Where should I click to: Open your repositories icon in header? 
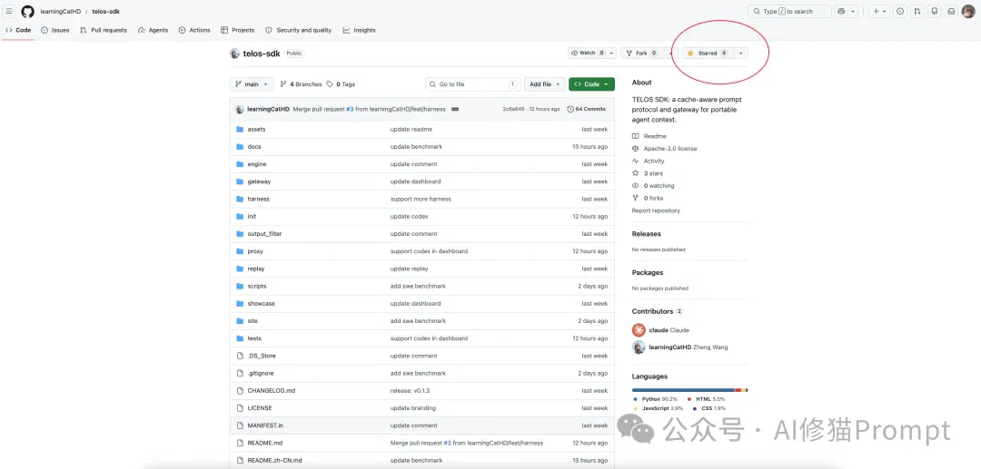934,11
